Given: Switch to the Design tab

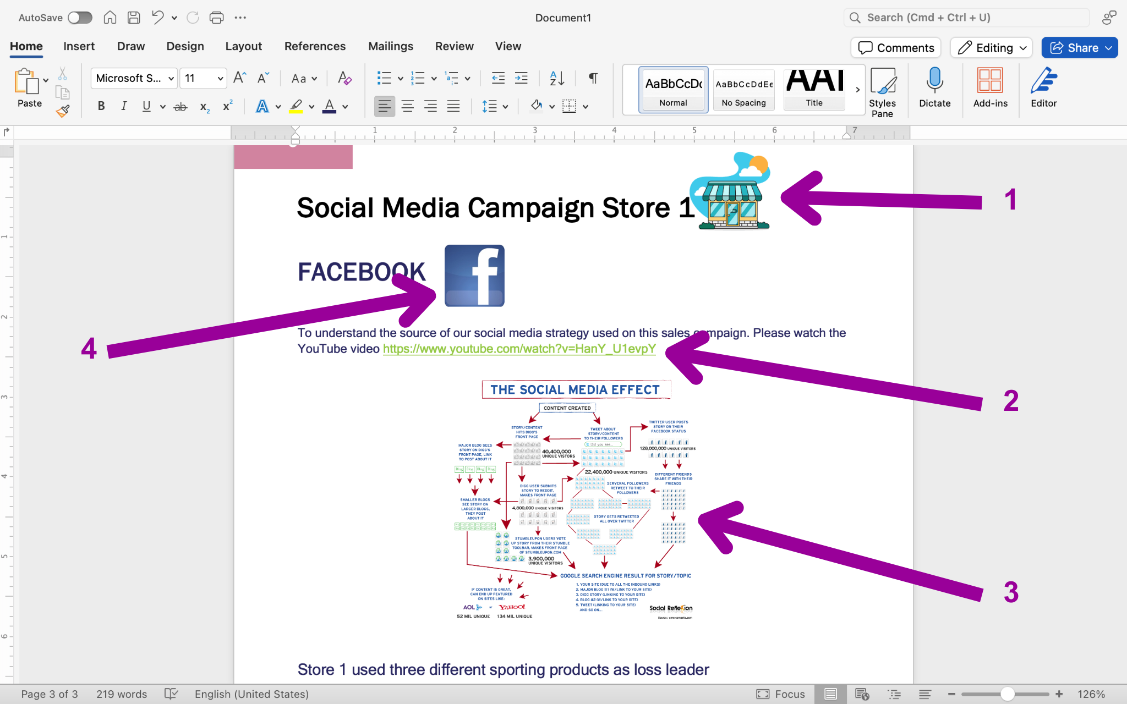Looking at the screenshot, I should pos(185,46).
